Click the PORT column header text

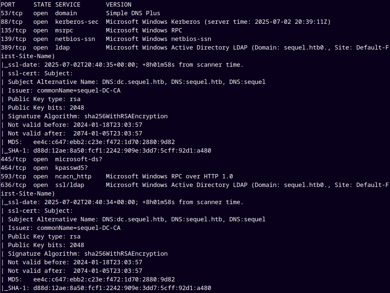click(8, 5)
